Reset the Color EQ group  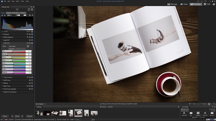[x=27, y=43]
